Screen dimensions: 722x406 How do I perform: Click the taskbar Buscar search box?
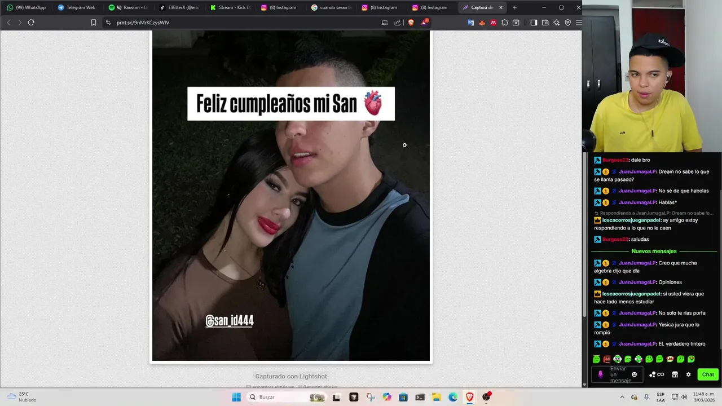click(288, 397)
